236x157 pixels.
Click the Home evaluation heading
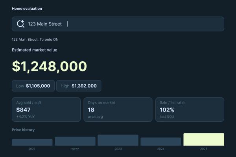coord(27,9)
